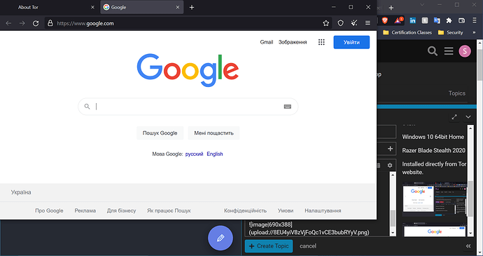Open the Tor Browser hamburger menu

367,23
